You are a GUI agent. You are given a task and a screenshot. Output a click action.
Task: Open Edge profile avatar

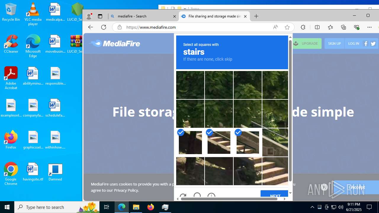(x=89, y=16)
